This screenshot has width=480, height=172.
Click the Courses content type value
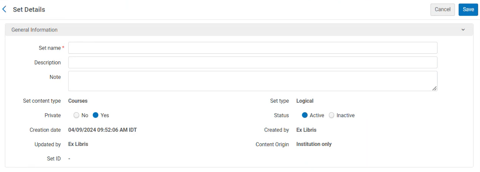(78, 101)
